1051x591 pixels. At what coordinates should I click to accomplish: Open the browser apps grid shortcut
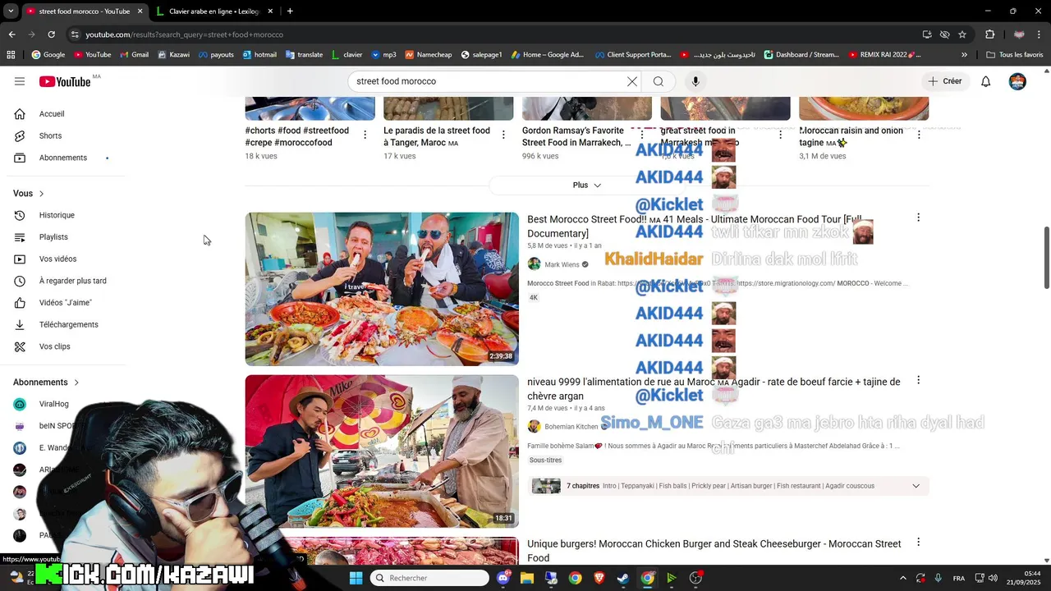[x=11, y=55]
